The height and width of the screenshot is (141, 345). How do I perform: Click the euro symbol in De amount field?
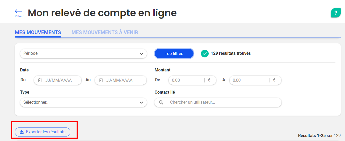[x=209, y=80]
